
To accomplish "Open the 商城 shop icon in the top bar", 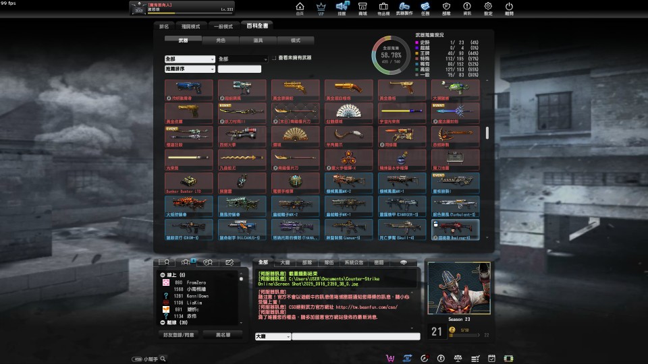I will 362,8.
